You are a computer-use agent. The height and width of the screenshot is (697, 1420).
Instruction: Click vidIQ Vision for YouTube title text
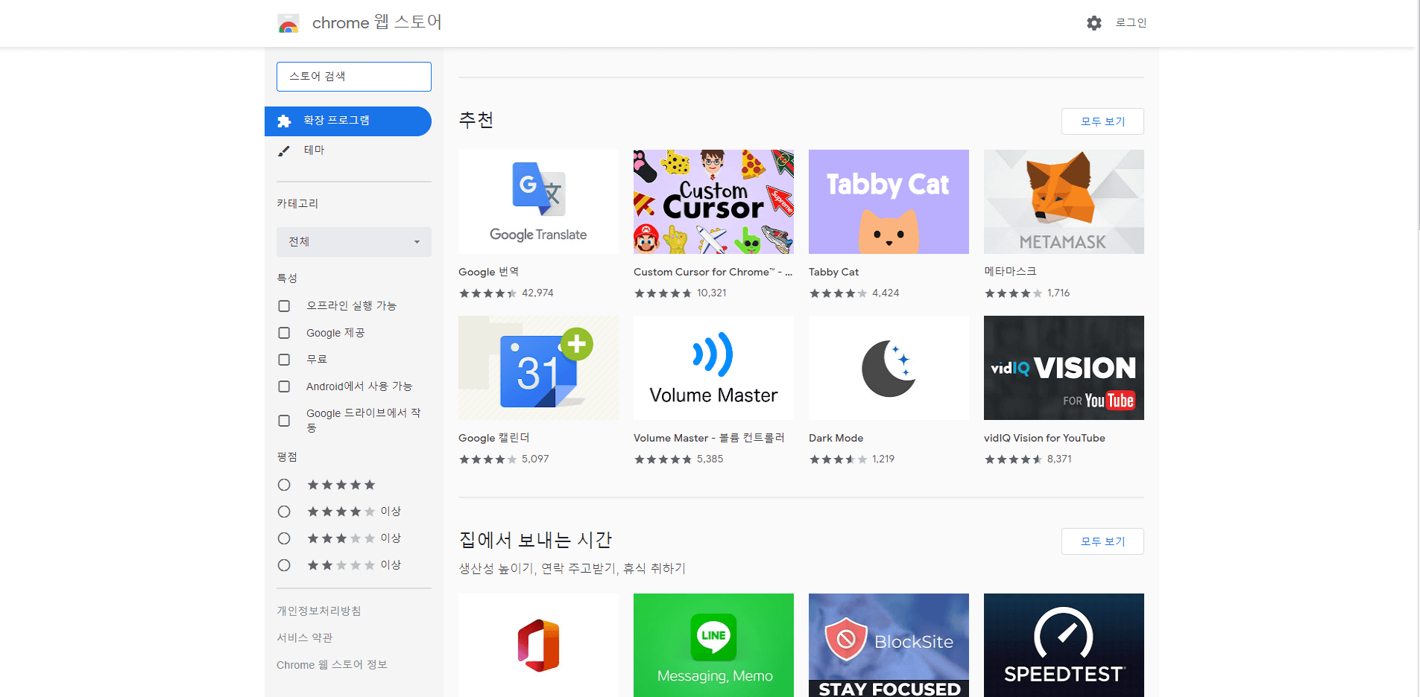point(1044,438)
